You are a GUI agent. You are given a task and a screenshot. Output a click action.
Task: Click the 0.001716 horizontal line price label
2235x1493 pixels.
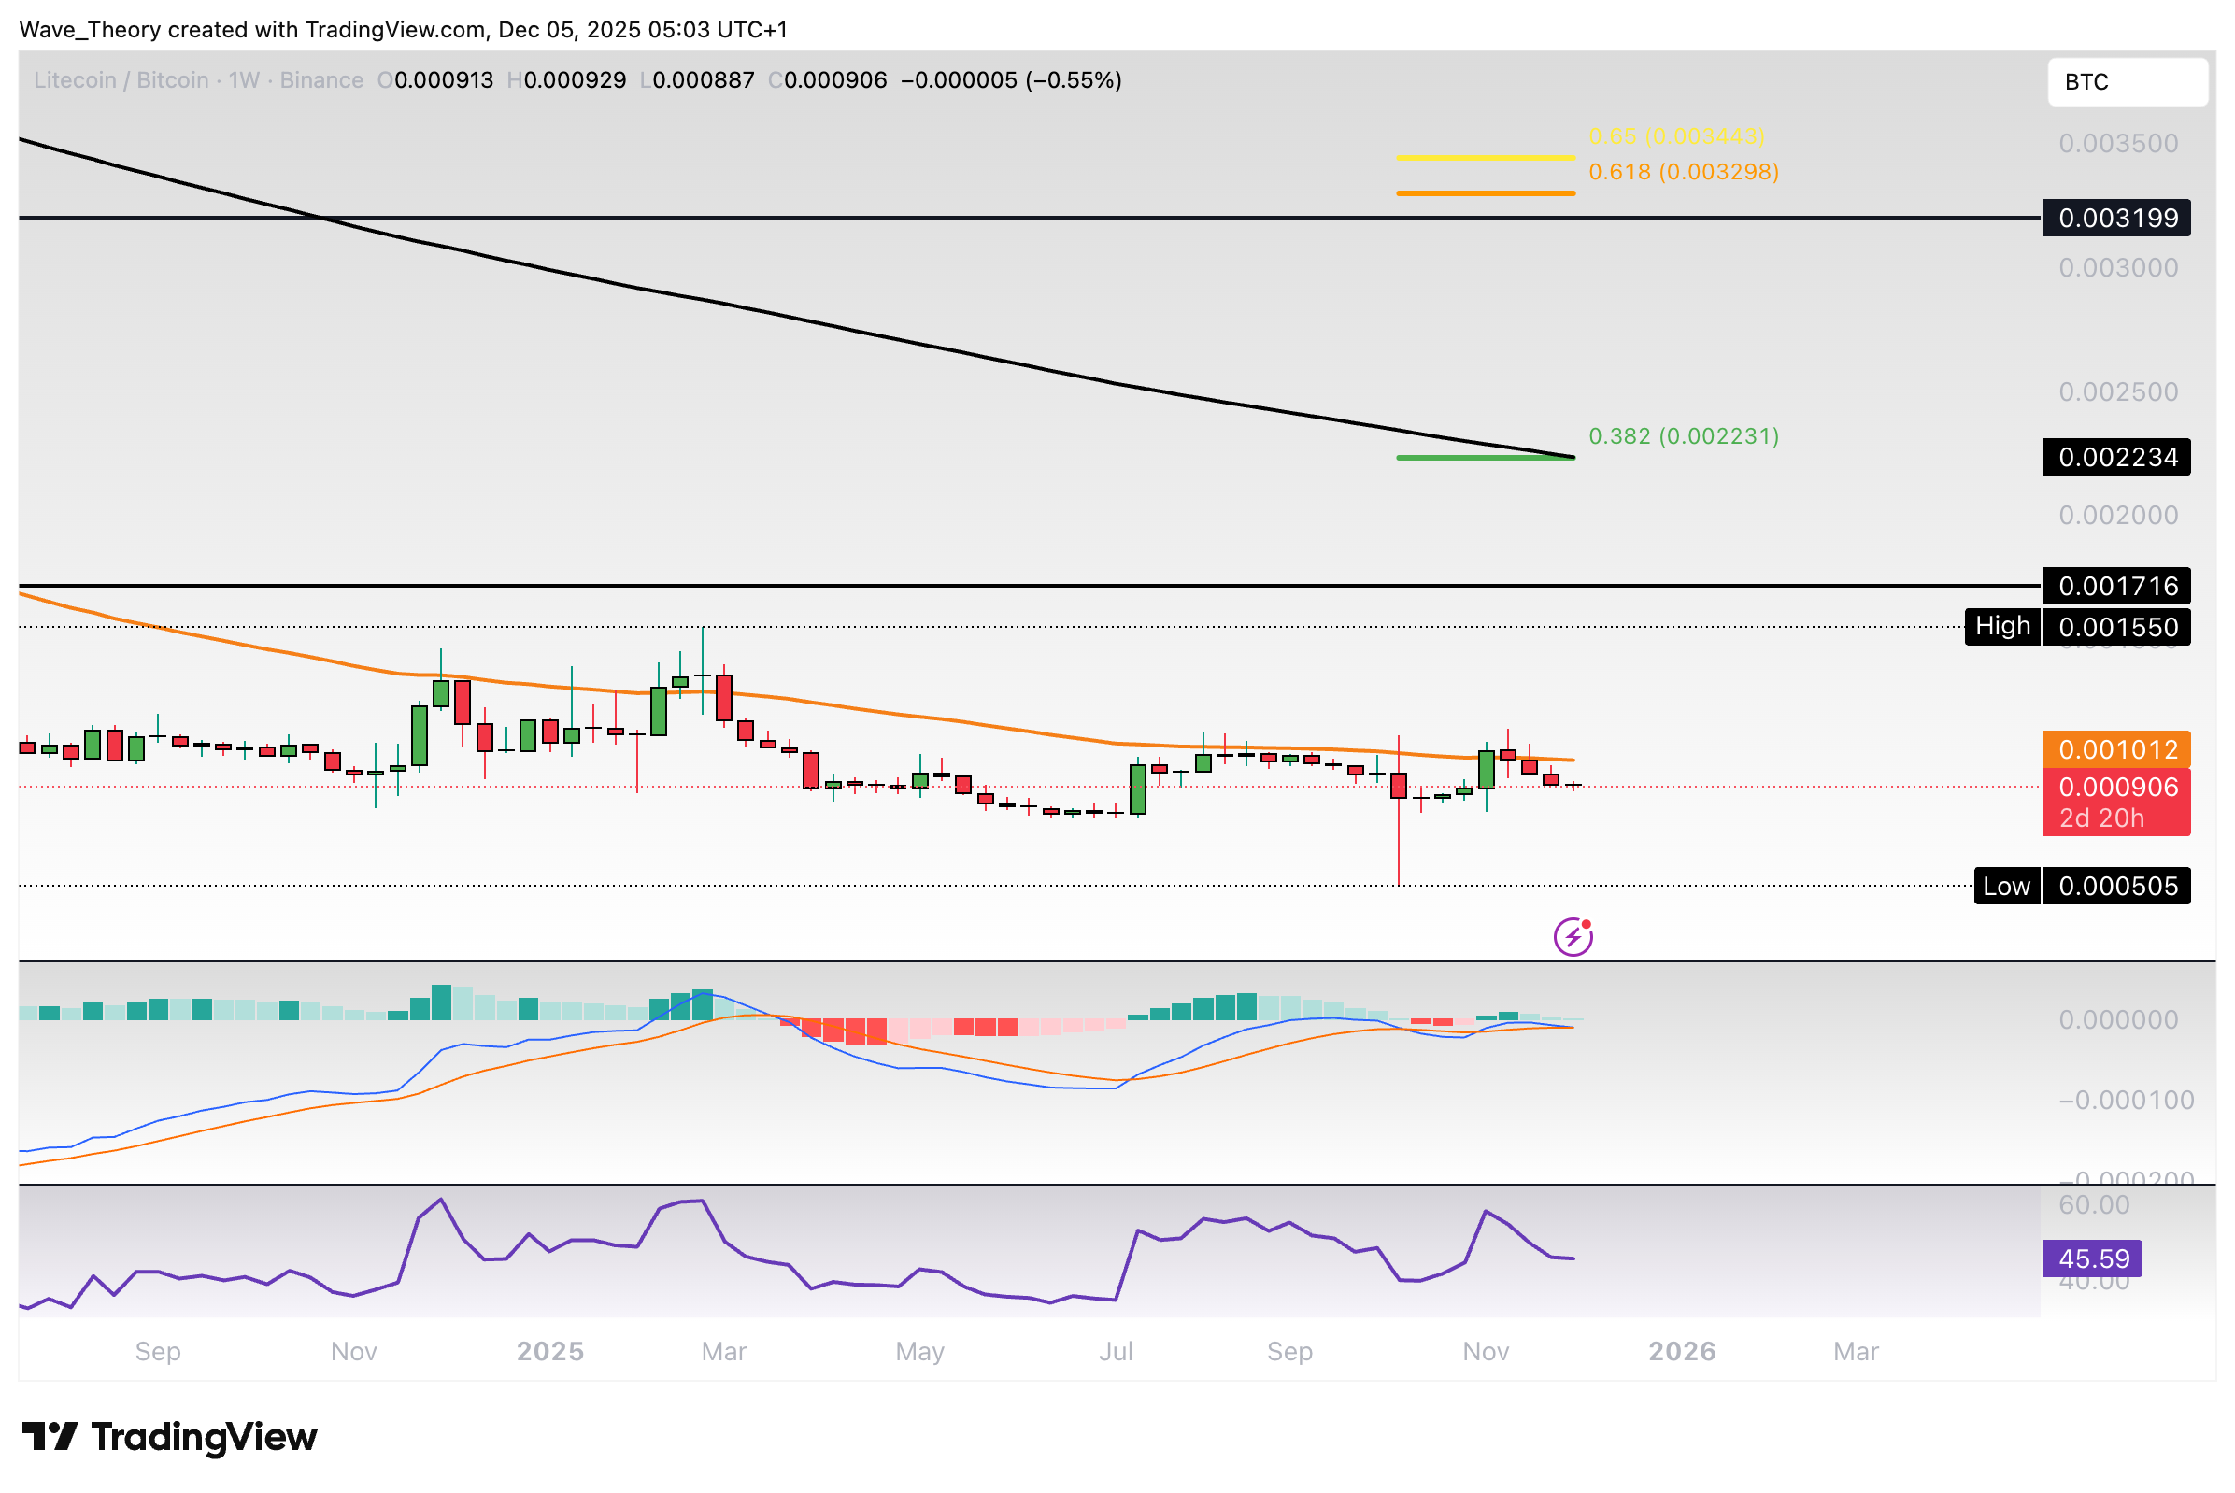point(2116,586)
